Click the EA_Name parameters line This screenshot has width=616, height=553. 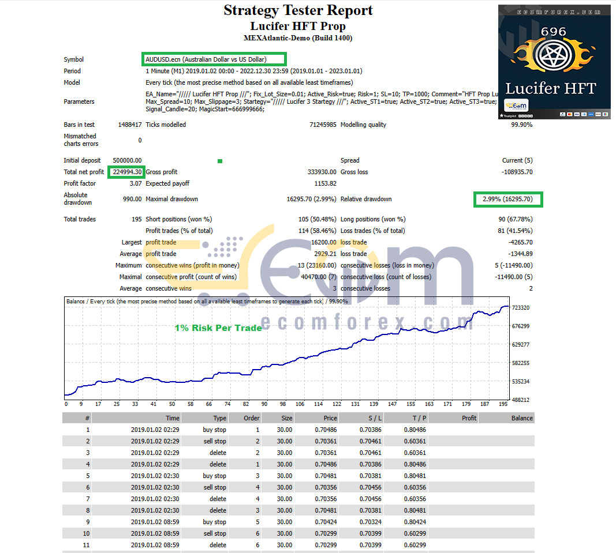point(322,94)
